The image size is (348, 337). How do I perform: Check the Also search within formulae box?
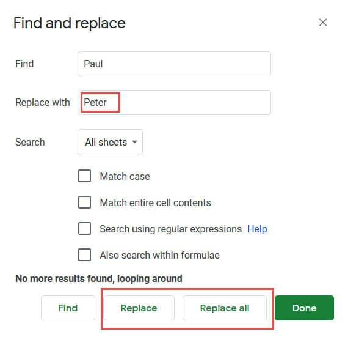(x=85, y=255)
